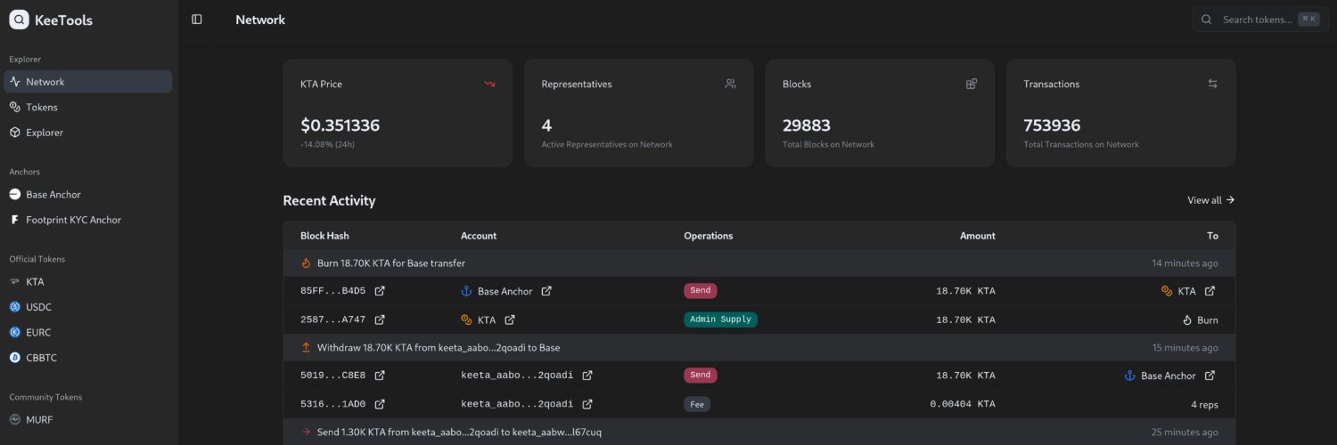
Task: Click the 0.00404 KTA amount
Action: [x=963, y=404]
